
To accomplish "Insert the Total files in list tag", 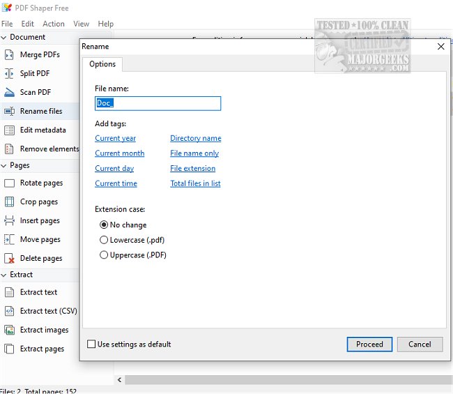I will [x=195, y=183].
